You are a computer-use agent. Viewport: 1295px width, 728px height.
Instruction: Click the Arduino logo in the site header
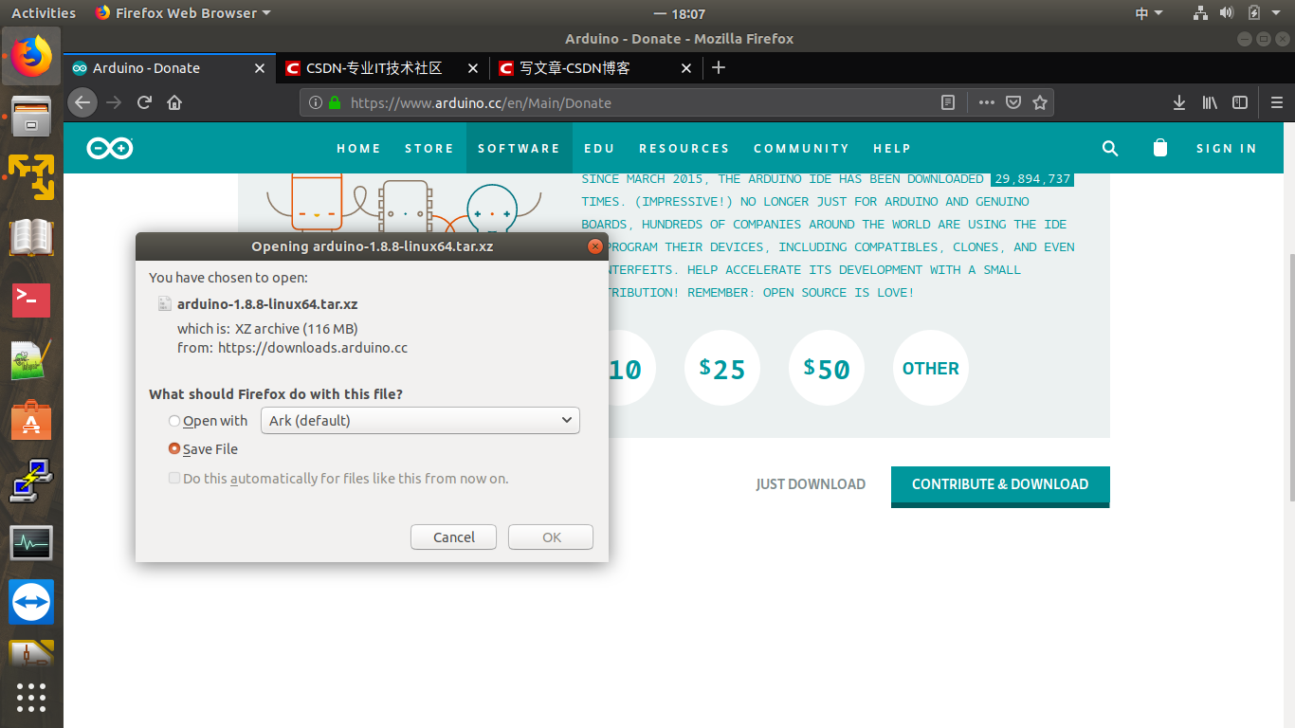pyautogui.click(x=110, y=148)
